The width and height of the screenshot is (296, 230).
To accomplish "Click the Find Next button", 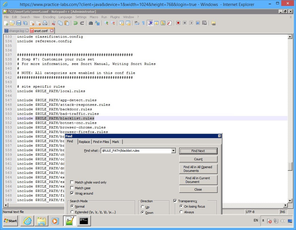I will point(198,151).
